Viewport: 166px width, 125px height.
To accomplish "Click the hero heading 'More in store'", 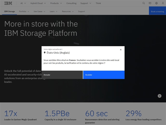I will [41, 28].
